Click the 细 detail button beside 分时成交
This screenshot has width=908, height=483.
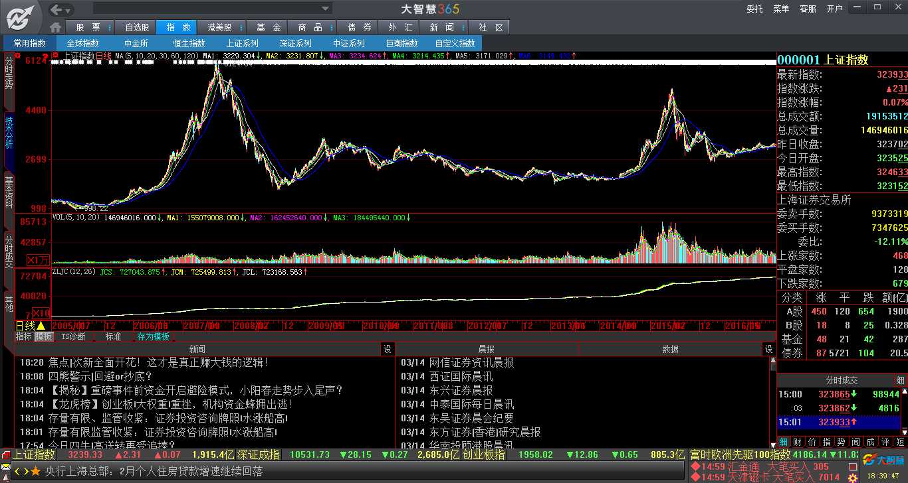tap(901, 380)
